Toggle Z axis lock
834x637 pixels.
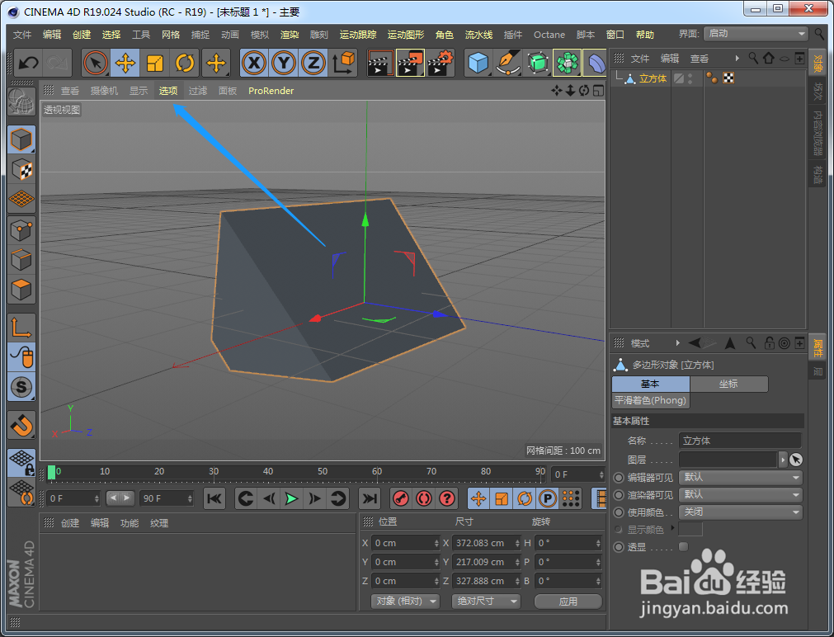313,64
